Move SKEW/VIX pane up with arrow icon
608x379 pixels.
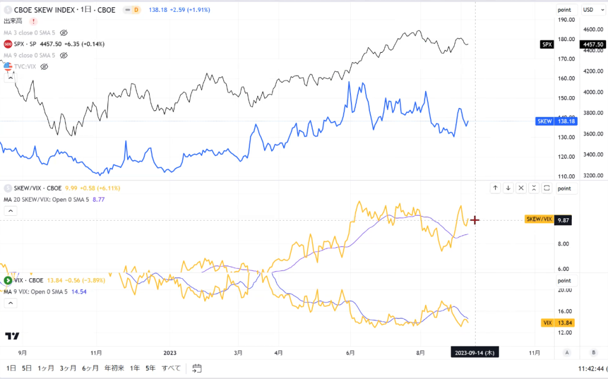click(495, 189)
